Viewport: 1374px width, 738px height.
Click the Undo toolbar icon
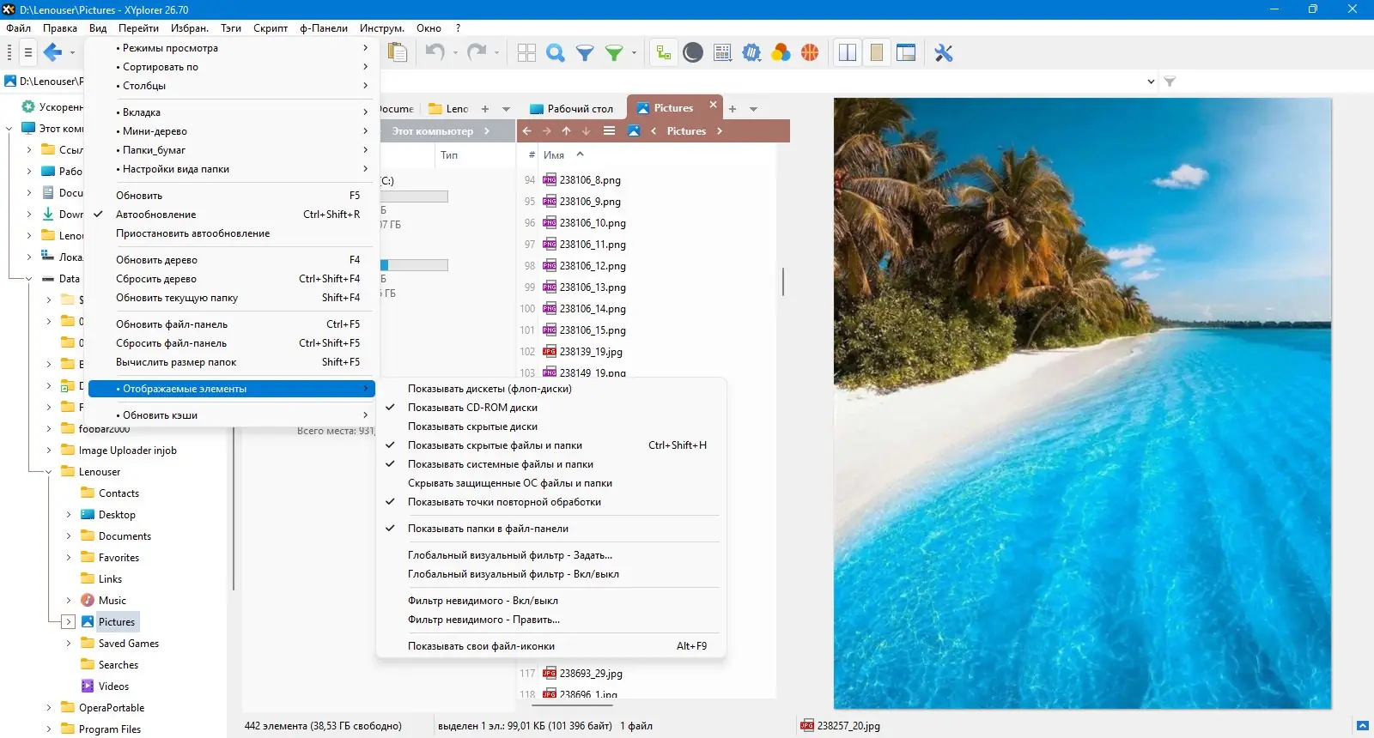pyautogui.click(x=435, y=52)
